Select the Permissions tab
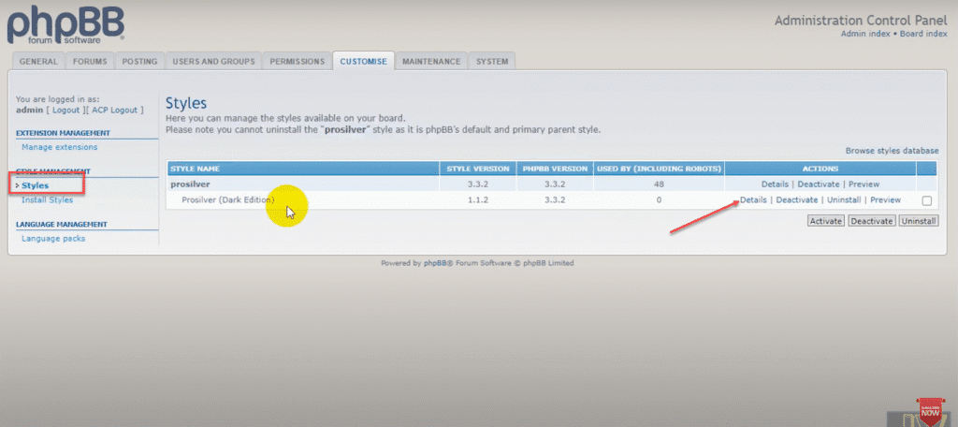The width and height of the screenshot is (958, 427). pos(297,62)
